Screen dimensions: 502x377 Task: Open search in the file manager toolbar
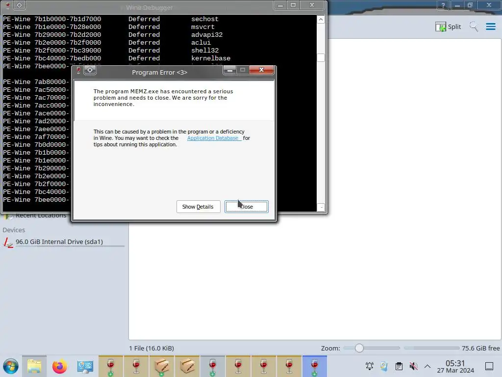[474, 27]
